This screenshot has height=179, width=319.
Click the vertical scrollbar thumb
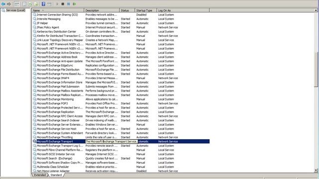tap(316, 70)
